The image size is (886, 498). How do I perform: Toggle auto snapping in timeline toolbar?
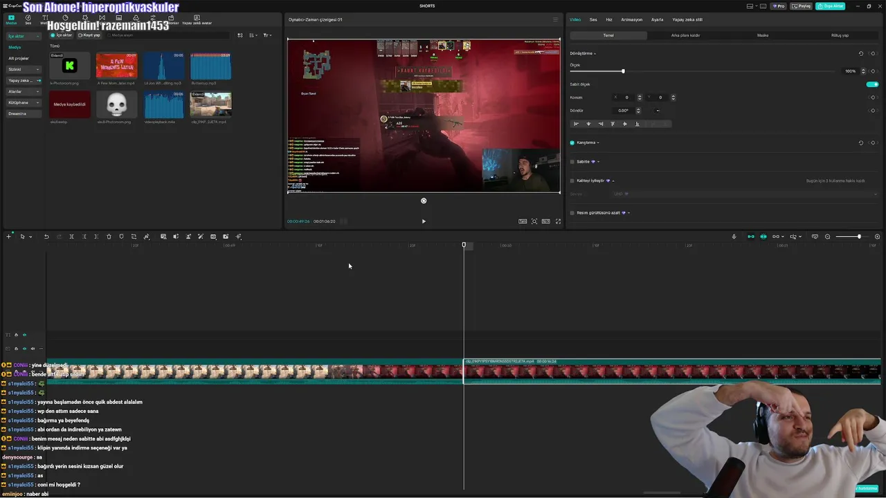point(763,237)
